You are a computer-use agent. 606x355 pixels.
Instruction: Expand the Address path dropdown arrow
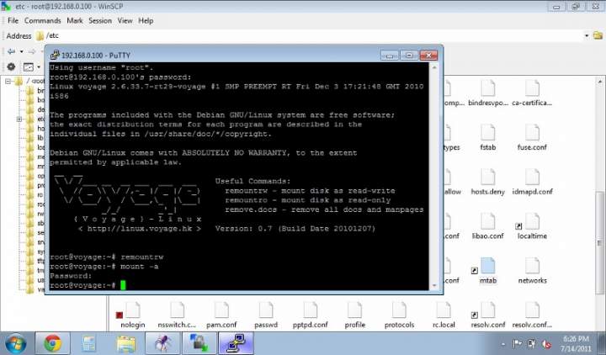[587, 35]
